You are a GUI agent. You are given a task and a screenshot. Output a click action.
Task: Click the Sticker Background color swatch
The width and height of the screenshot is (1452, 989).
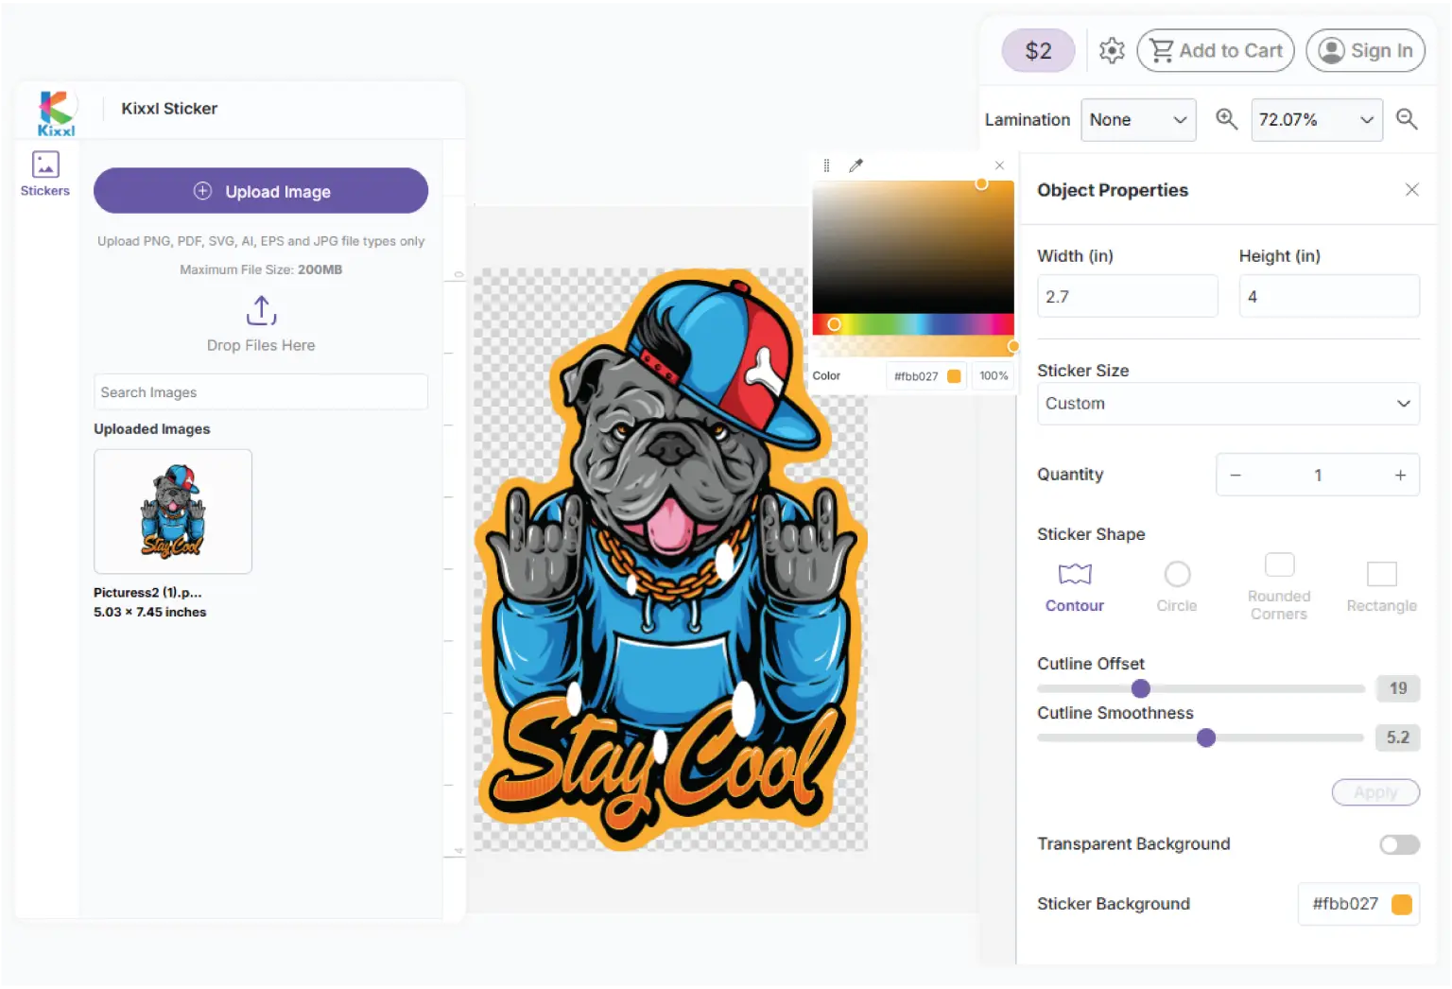[1402, 905]
